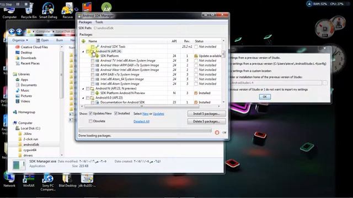
Task: Open Computer desktop icon
Action: [9, 11]
